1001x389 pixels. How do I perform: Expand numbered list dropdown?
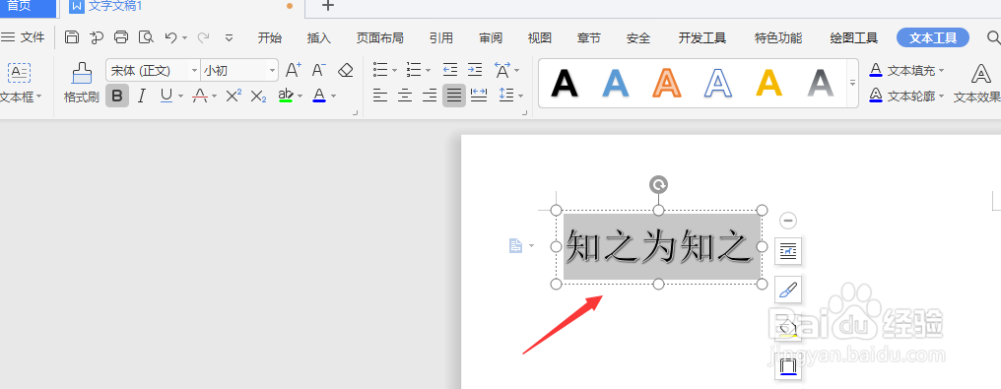point(428,70)
